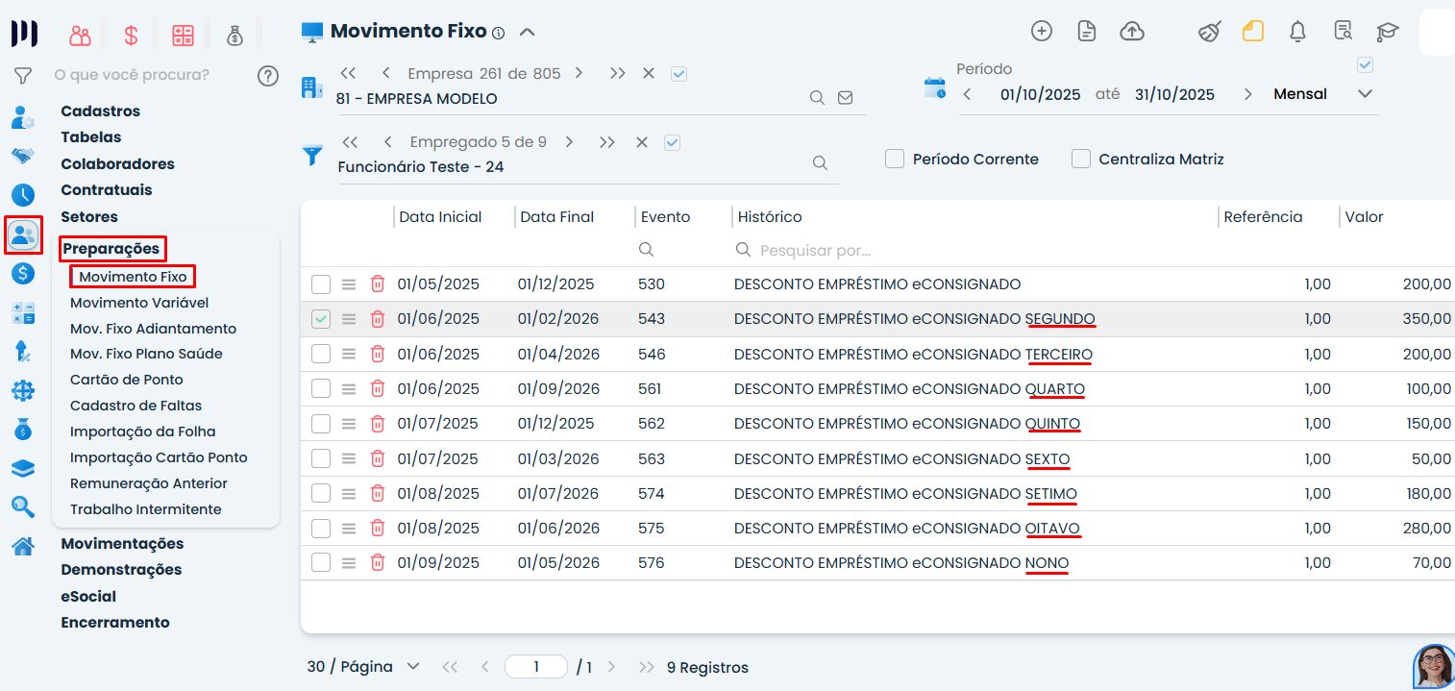This screenshot has width=1455, height=691.
Task: Expand the 30 / Página page size dropdown
Action: [x=413, y=667]
